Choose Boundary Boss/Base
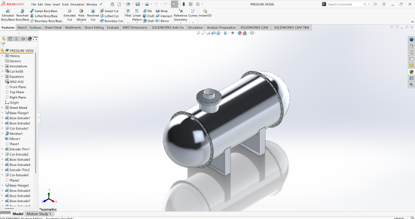 [x=46, y=21]
